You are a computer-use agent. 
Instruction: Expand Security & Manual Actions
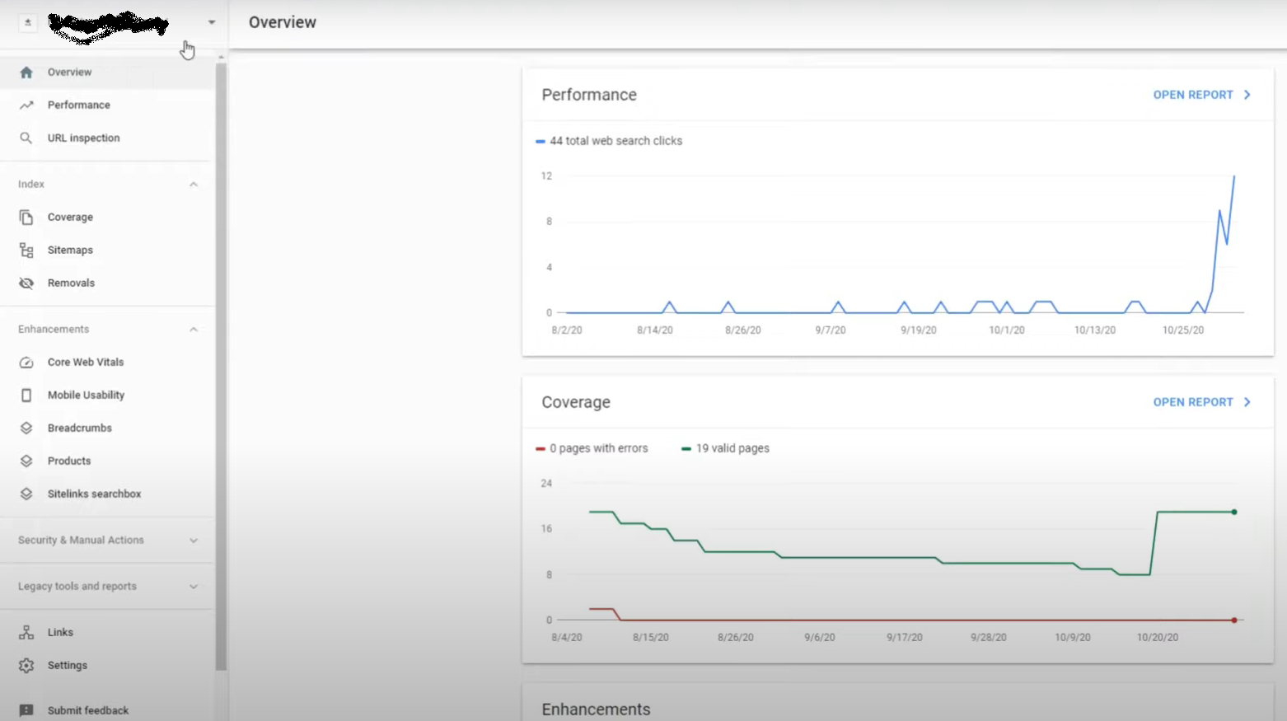[193, 541]
